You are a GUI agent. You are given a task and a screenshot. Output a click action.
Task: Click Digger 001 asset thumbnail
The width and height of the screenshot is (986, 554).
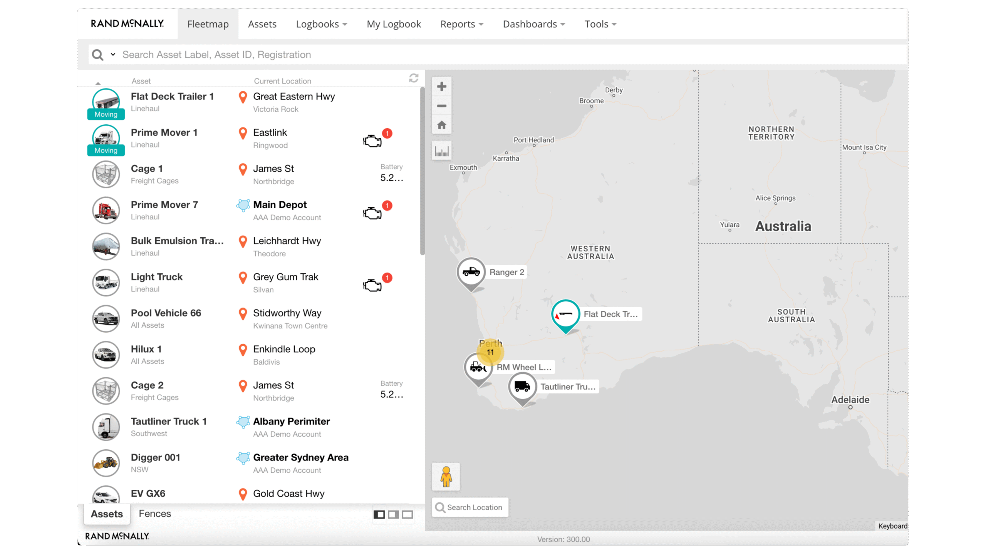point(106,464)
